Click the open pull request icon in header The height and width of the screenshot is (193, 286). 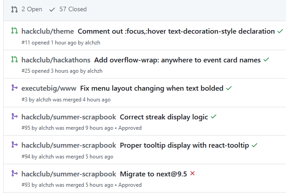pos(14,9)
